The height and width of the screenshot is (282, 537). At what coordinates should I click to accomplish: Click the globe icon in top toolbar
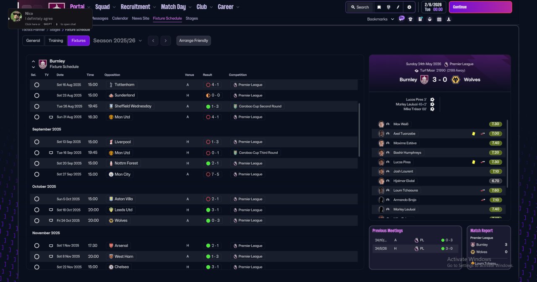click(389, 7)
